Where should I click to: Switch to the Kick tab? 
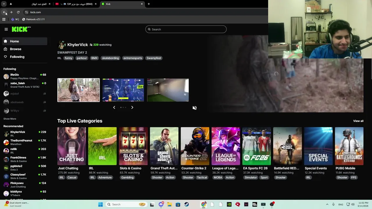[122, 4]
